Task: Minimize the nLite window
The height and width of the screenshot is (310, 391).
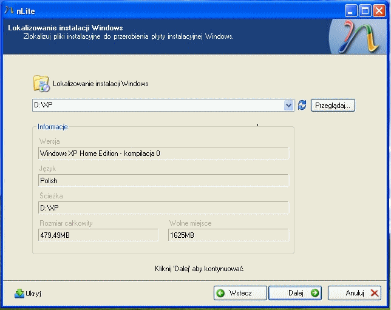Action: coord(350,11)
